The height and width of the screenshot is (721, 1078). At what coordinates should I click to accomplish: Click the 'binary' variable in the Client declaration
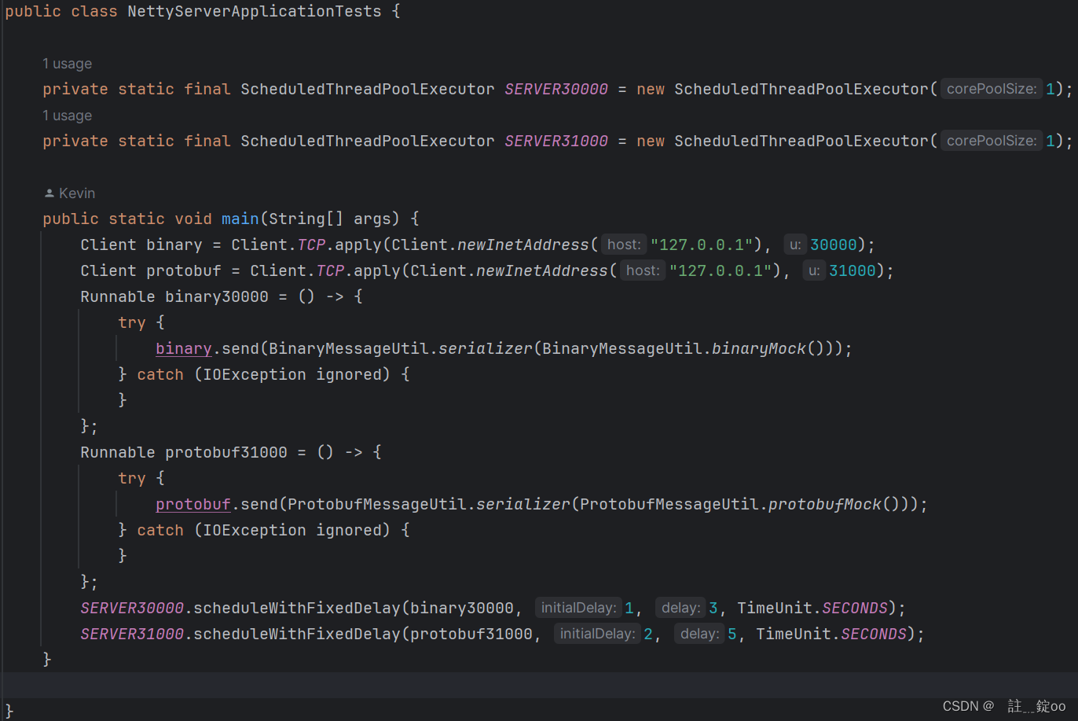click(174, 245)
